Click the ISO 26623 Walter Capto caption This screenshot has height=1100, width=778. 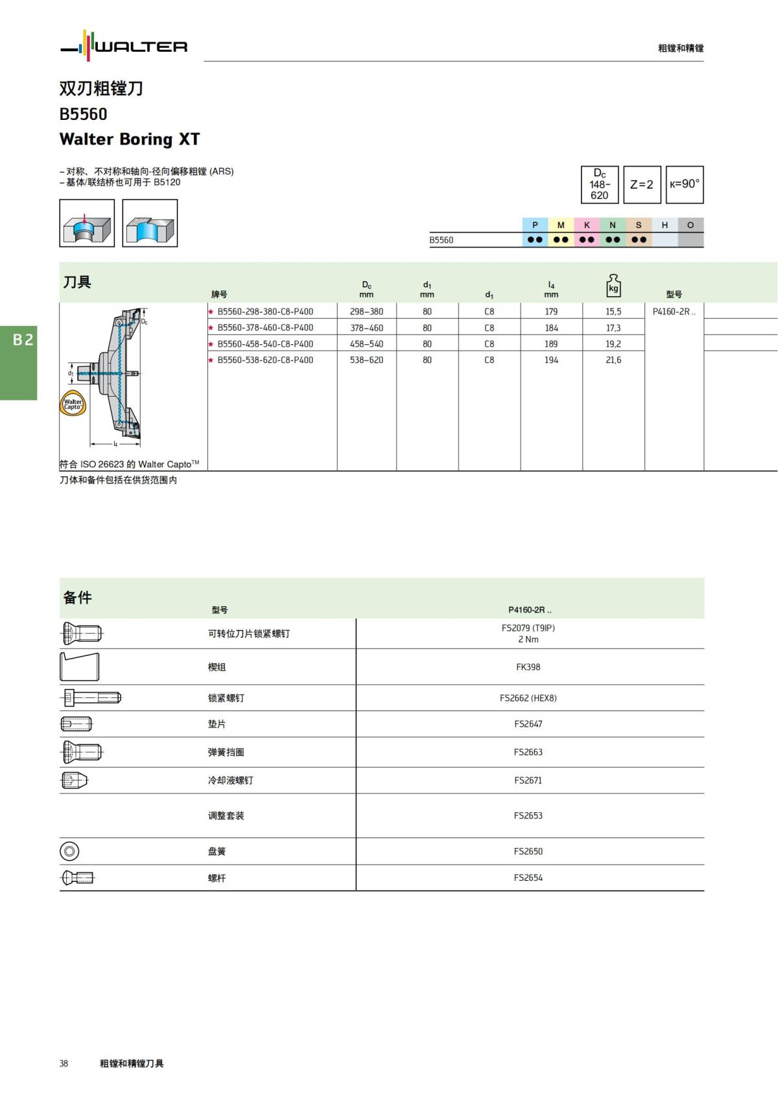pyautogui.click(x=129, y=464)
